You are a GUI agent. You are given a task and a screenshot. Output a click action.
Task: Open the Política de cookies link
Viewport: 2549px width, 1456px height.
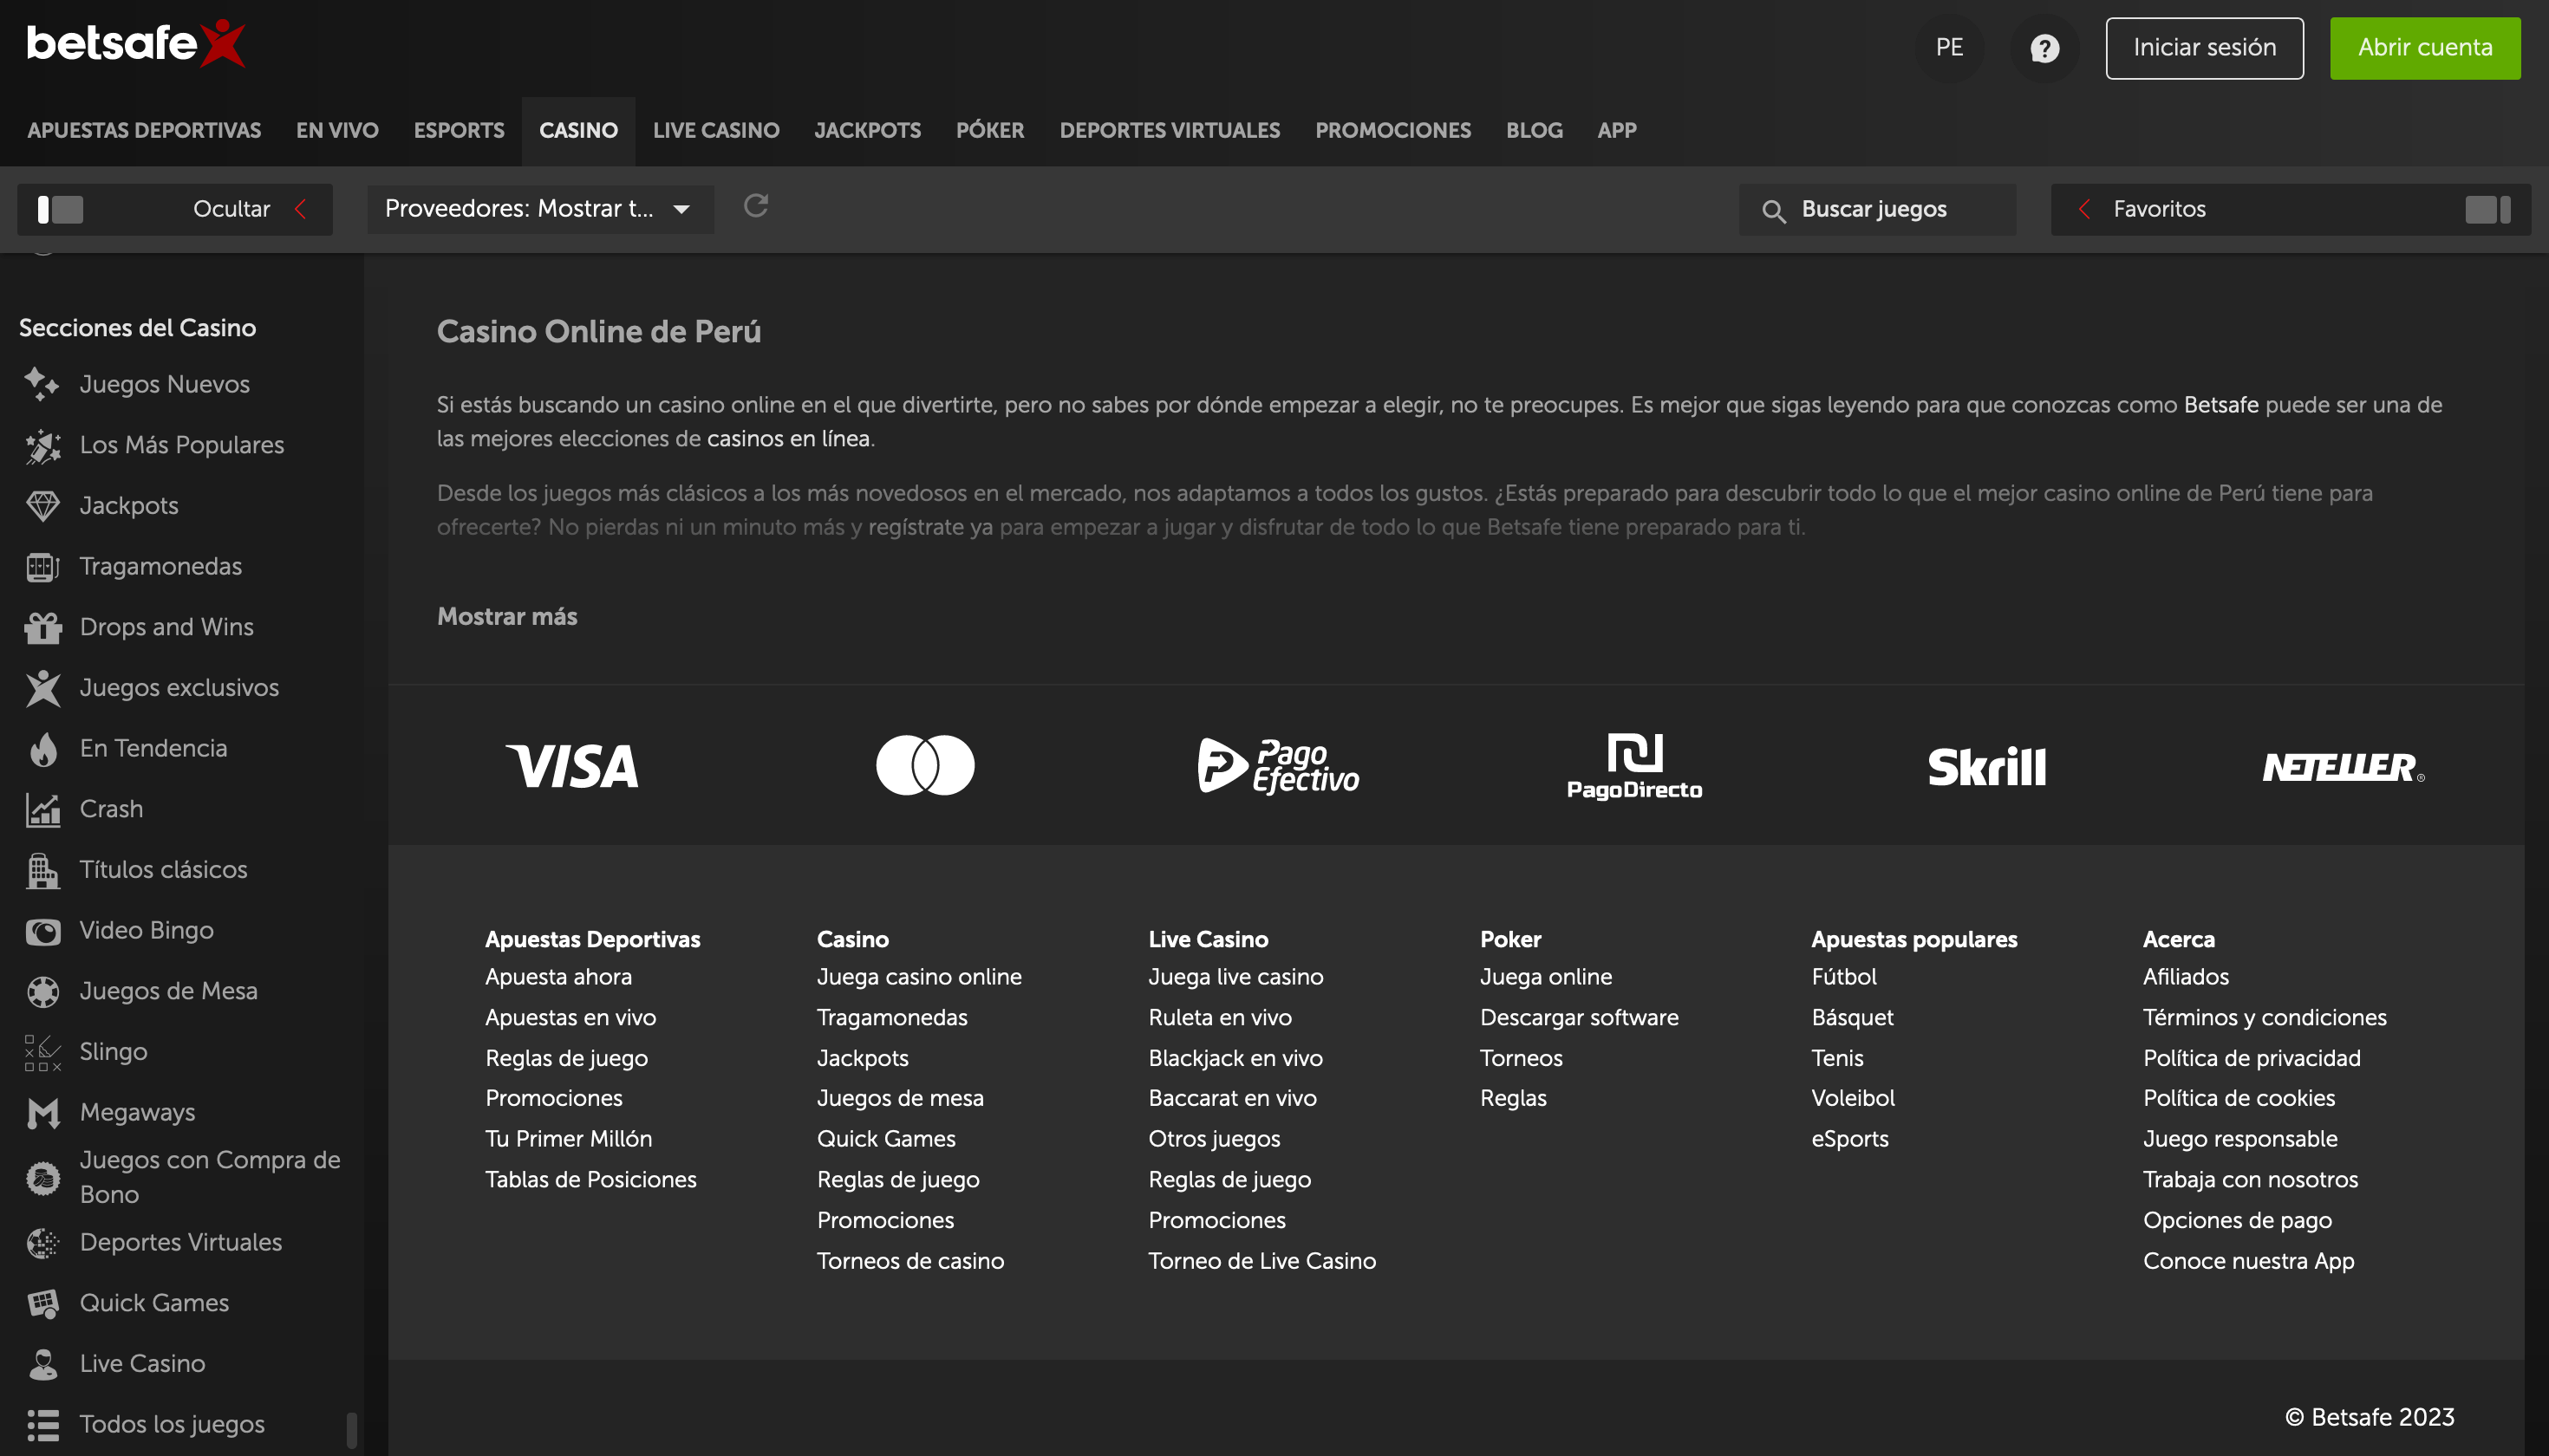point(2238,1097)
